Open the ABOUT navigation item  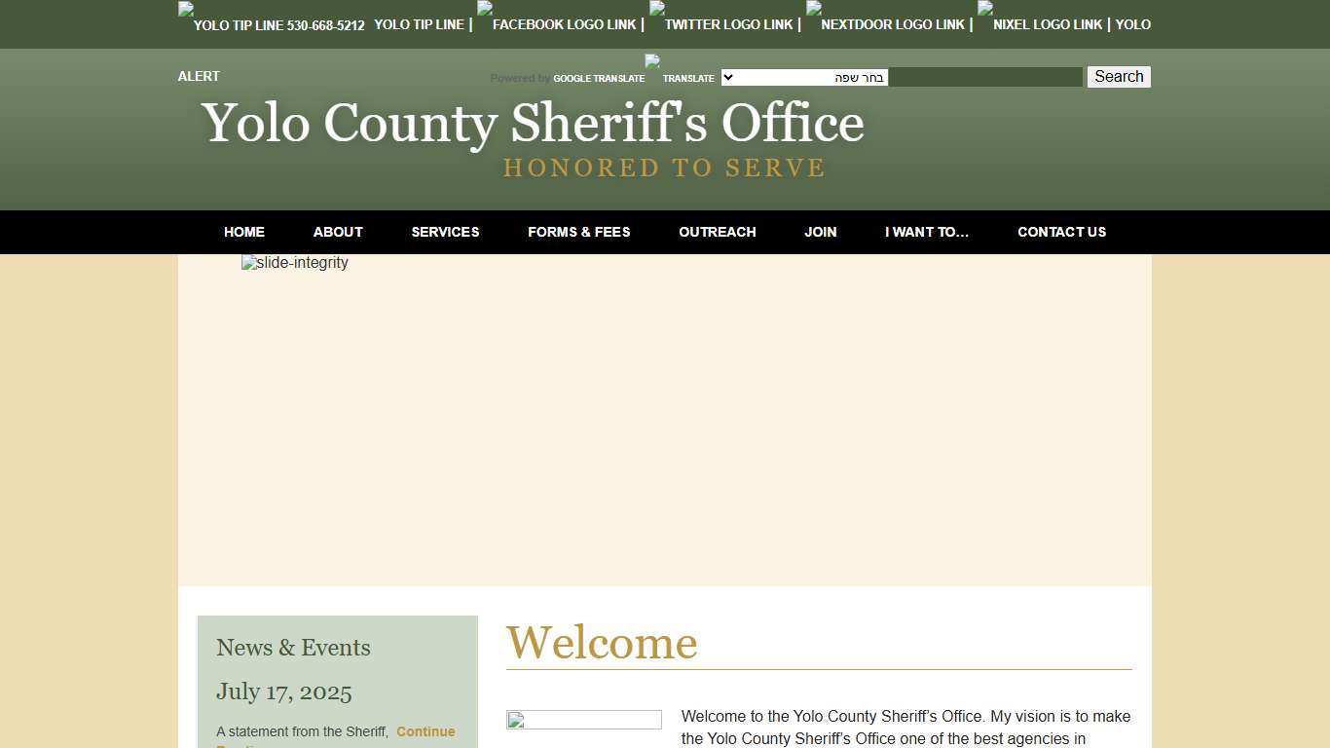click(338, 232)
